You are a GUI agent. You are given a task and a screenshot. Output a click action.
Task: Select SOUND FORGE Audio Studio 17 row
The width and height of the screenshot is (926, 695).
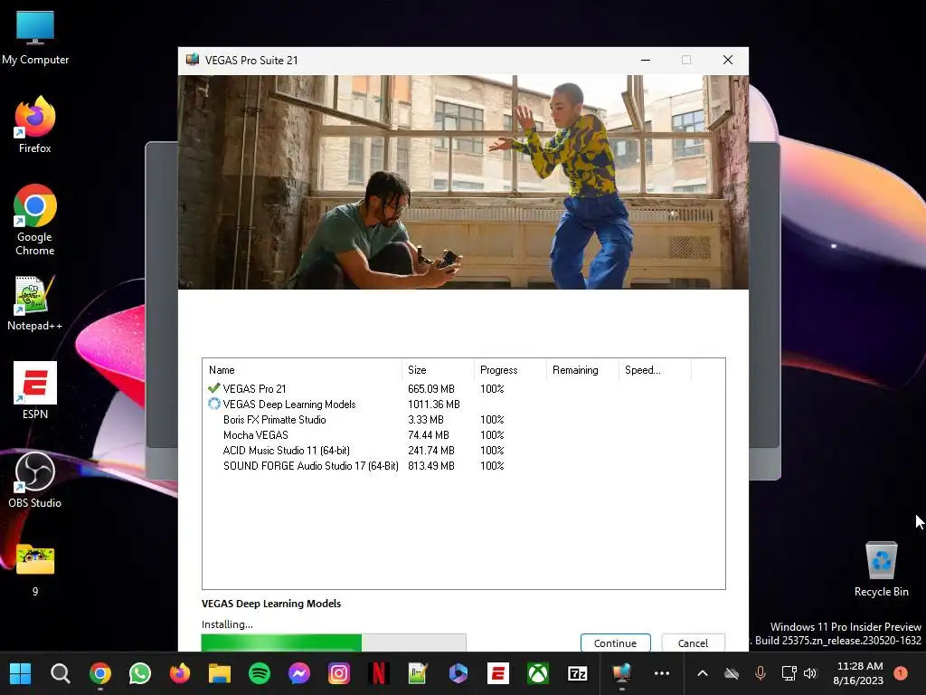[464, 466]
